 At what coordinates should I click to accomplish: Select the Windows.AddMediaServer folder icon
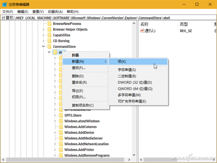pos(61,138)
